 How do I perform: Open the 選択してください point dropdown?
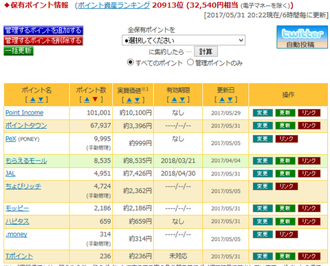coord(184,40)
